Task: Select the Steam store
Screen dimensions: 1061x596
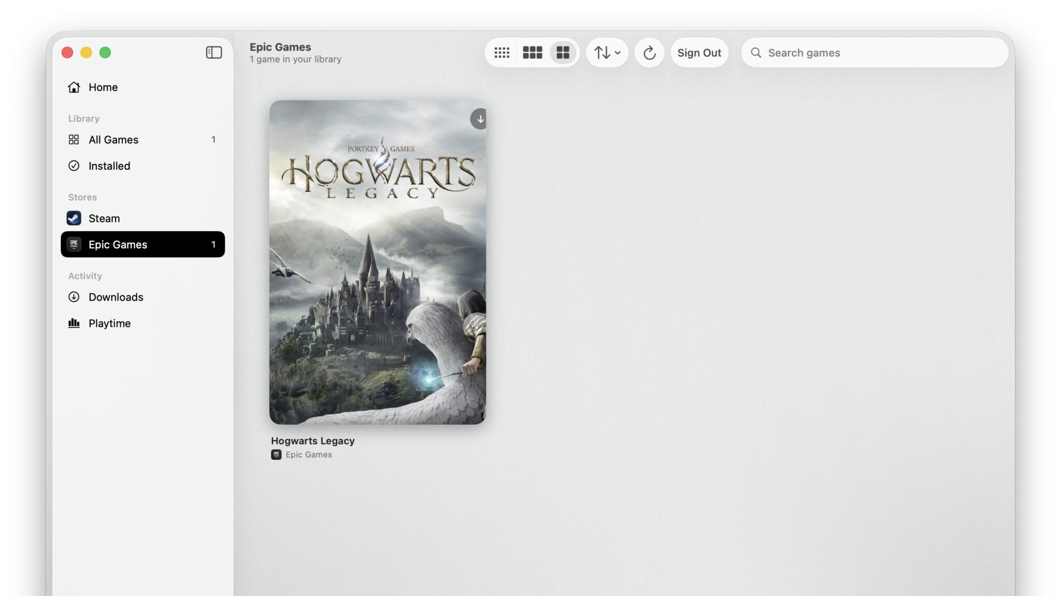Action: coord(143,218)
